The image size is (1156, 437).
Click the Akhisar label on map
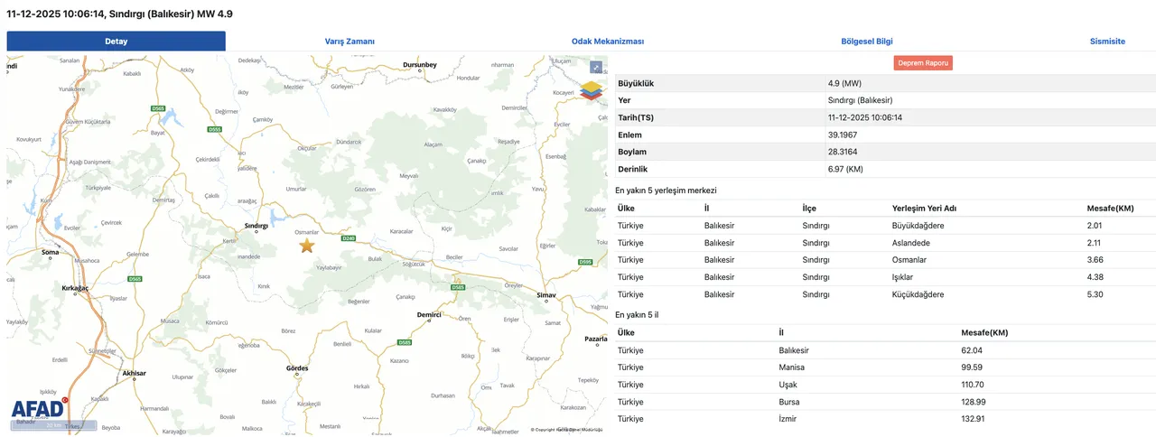tap(134, 373)
